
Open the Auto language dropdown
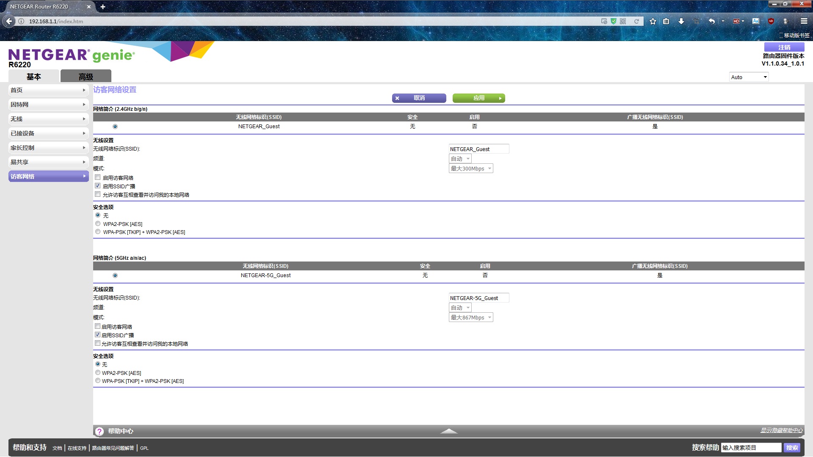point(749,77)
